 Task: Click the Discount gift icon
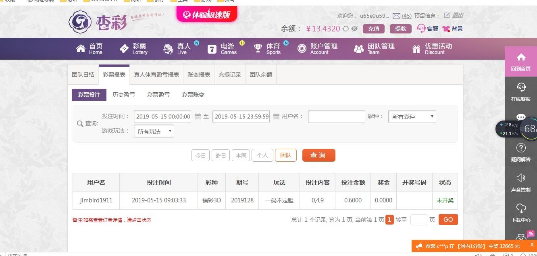416,49
